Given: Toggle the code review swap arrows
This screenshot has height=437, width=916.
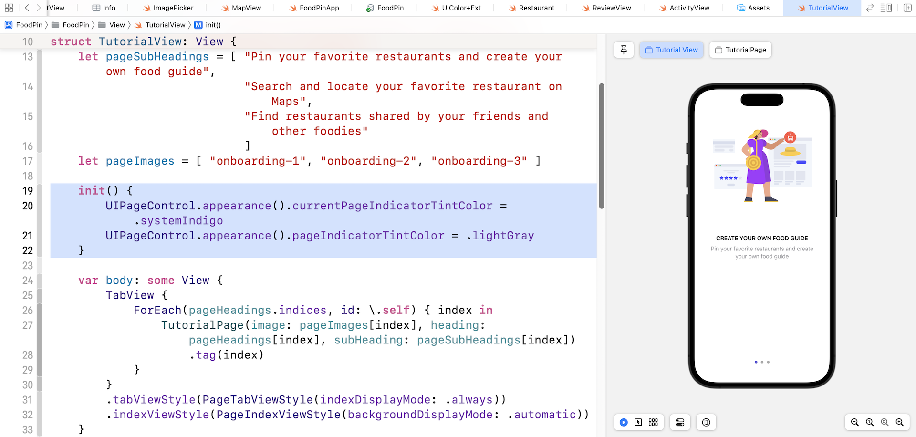Looking at the screenshot, I should pyautogui.click(x=870, y=8).
